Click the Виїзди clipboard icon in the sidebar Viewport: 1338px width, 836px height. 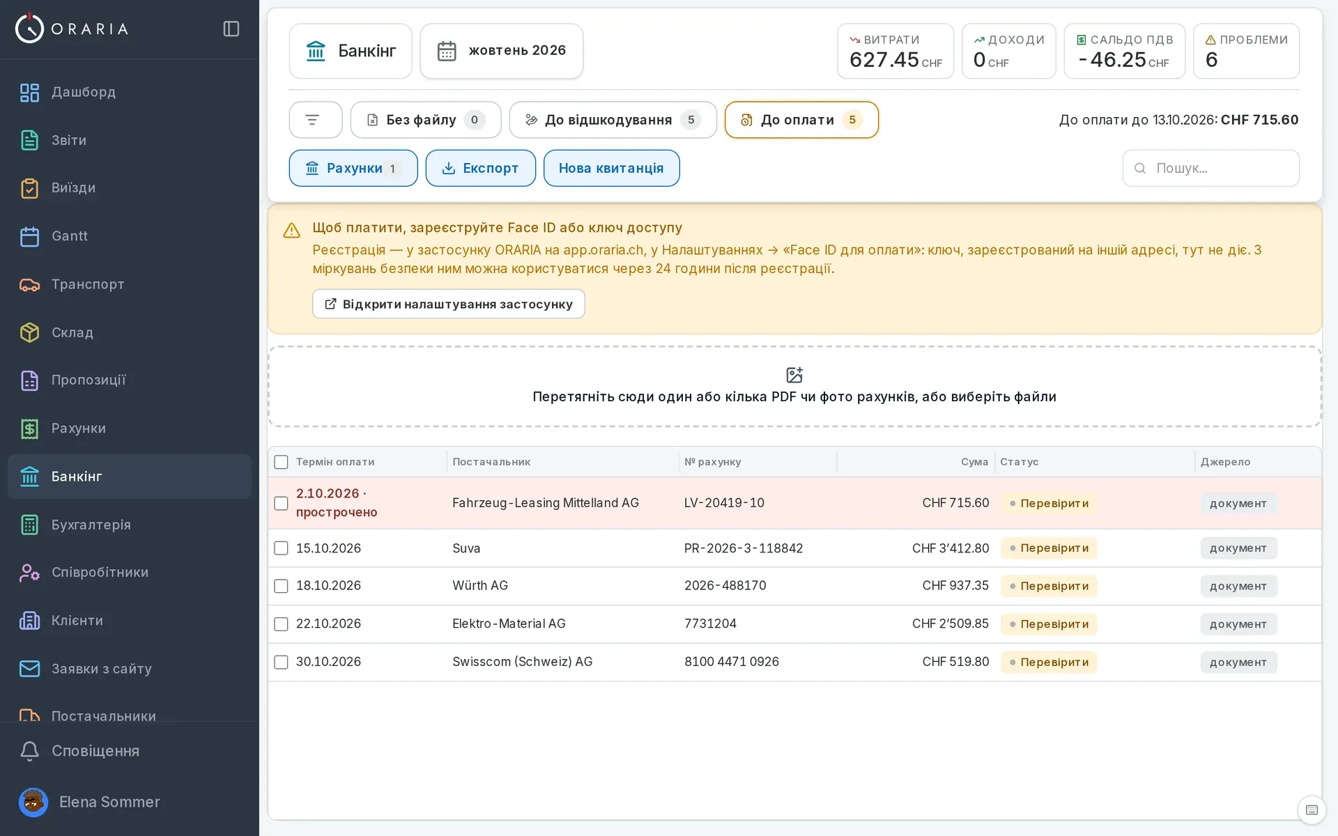tap(29, 188)
